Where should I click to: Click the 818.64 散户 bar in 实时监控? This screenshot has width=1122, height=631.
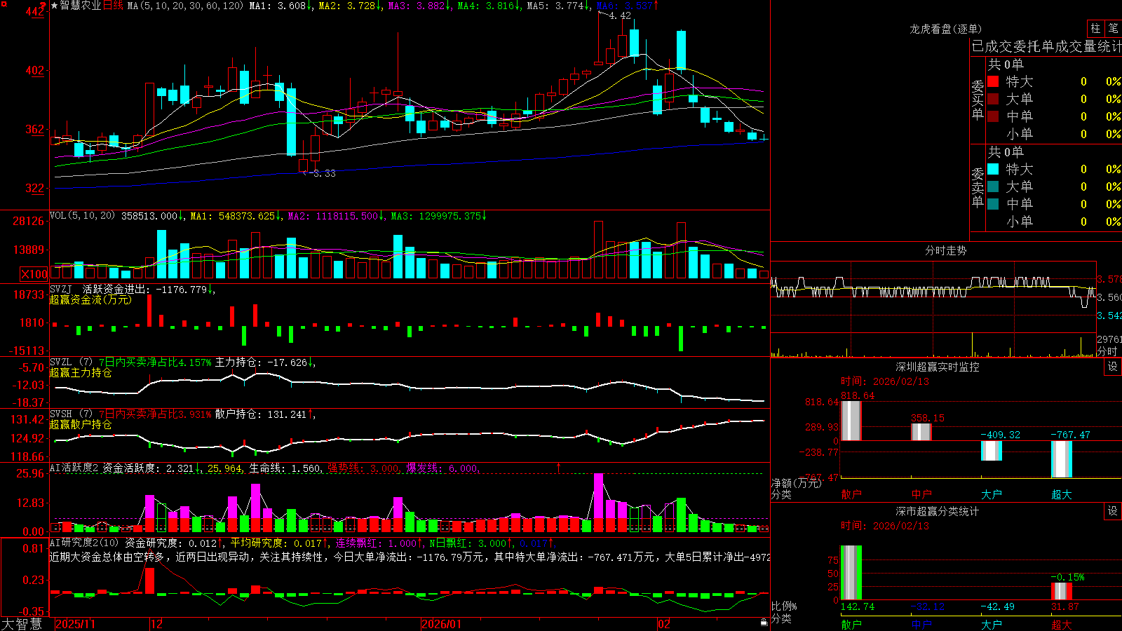(851, 421)
